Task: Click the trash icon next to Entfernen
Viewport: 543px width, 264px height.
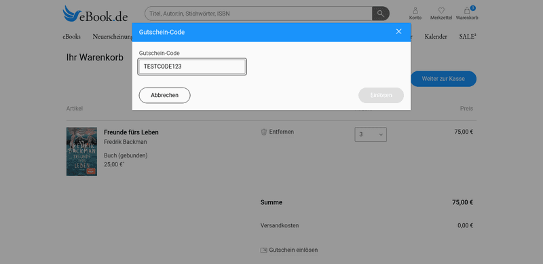Action: coord(264,132)
